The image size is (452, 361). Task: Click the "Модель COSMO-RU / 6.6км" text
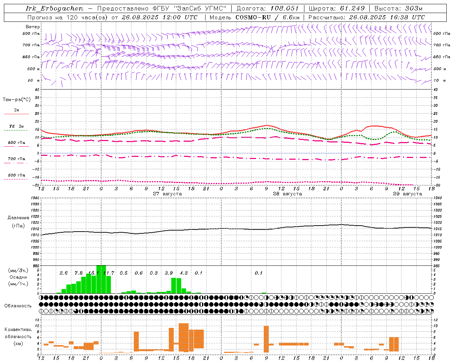tap(255, 17)
